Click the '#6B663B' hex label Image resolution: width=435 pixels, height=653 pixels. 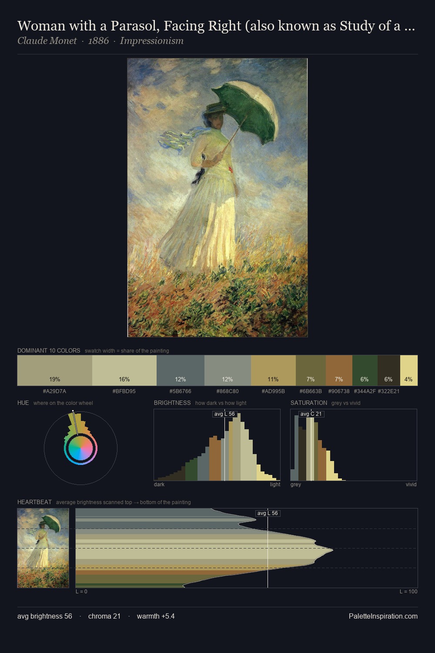[x=311, y=391]
